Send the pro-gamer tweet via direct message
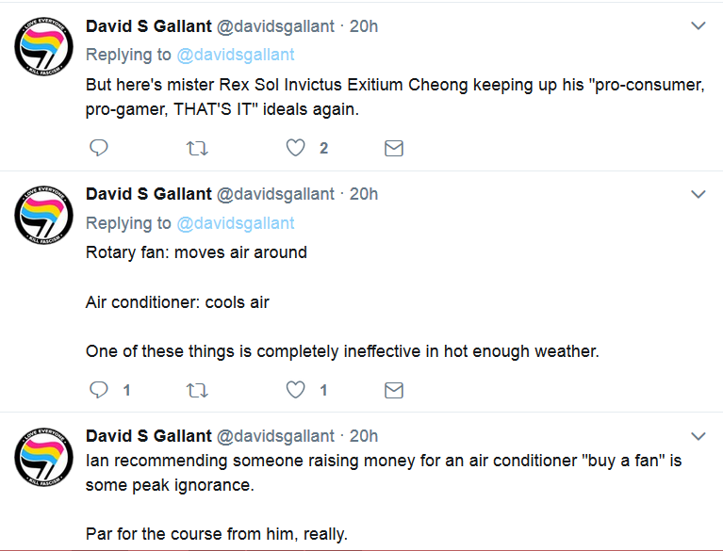The image size is (723, 551). point(394,149)
